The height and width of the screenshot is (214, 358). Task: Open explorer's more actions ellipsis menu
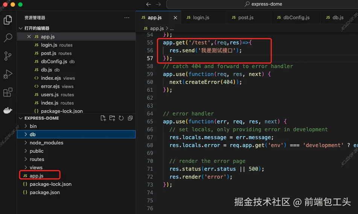point(127,18)
